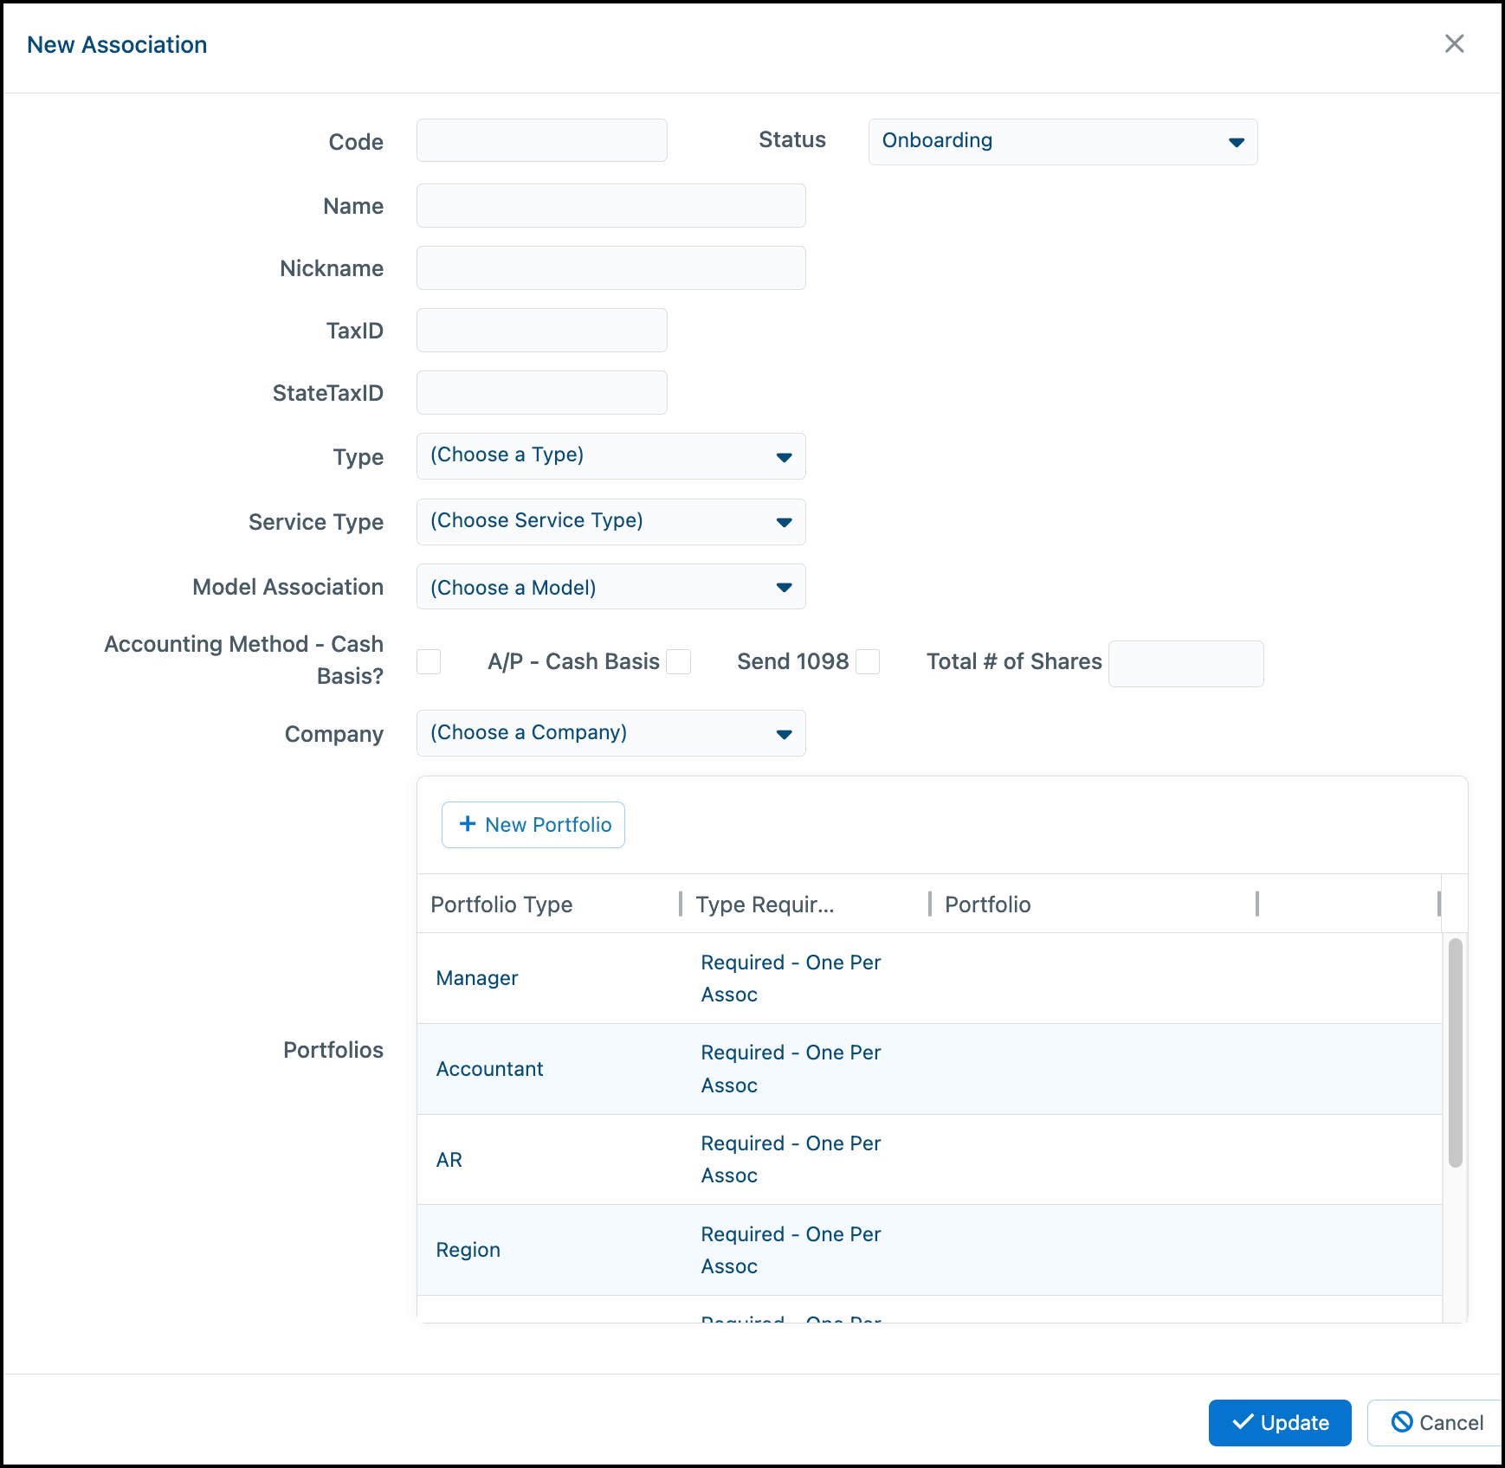The height and width of the screenshot is (1468, 1505).
Task: Enable the Accounting Method Cash Basis checkbox
Action: tap(429, 661)
